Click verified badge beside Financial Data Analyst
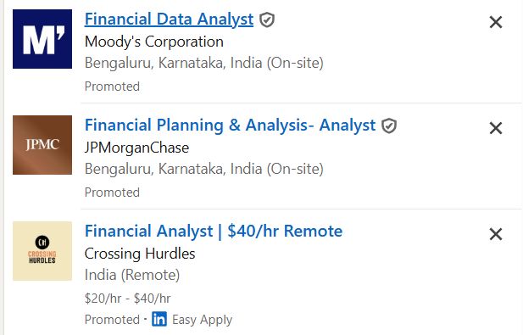Screen dimensions: 523x335 click(267, 20)
